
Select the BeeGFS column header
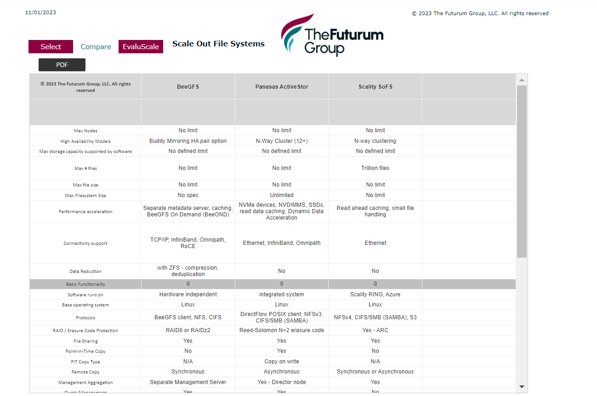pos(188,87)
